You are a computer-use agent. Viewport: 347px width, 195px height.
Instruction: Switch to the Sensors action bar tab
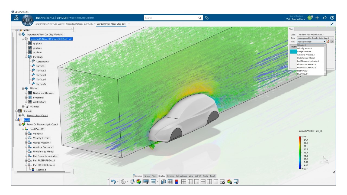point(170,176)
